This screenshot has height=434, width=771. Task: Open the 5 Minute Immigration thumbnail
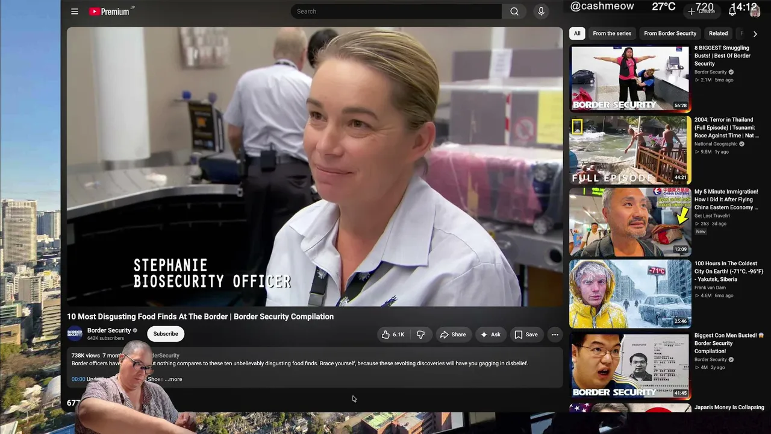point(630,222)
